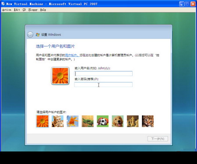This screenshot has width=197, height=164.
Task: Select the chess pieces account picture
Action: click(133, 121)
